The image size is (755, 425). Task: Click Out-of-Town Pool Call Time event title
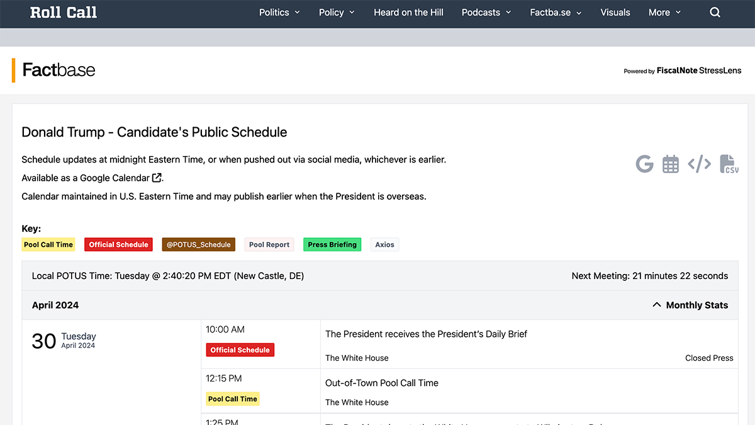click(x=382, y=383)
